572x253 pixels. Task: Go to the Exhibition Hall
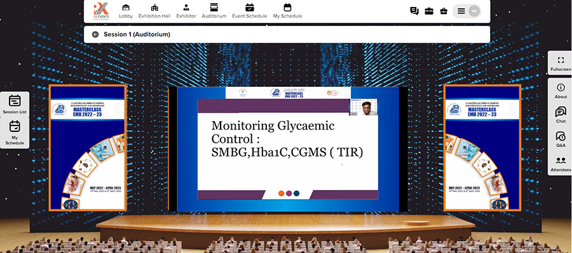[x=154, y=11]
